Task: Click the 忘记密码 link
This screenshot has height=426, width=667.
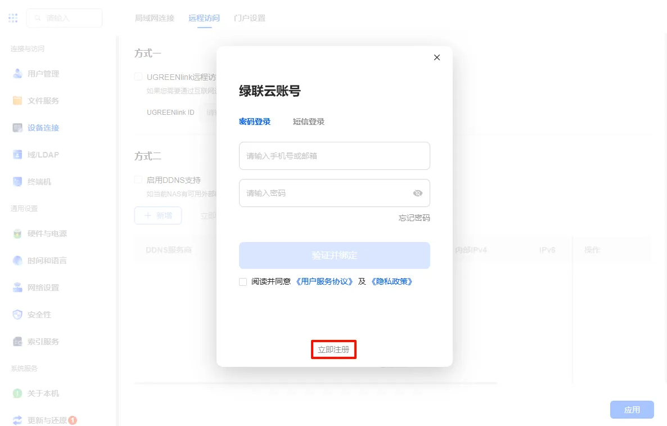Action: [414, 218]
